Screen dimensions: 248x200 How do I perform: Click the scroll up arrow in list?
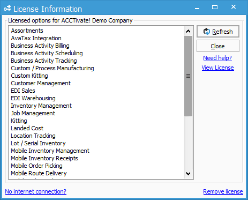[x=188, y=32]
